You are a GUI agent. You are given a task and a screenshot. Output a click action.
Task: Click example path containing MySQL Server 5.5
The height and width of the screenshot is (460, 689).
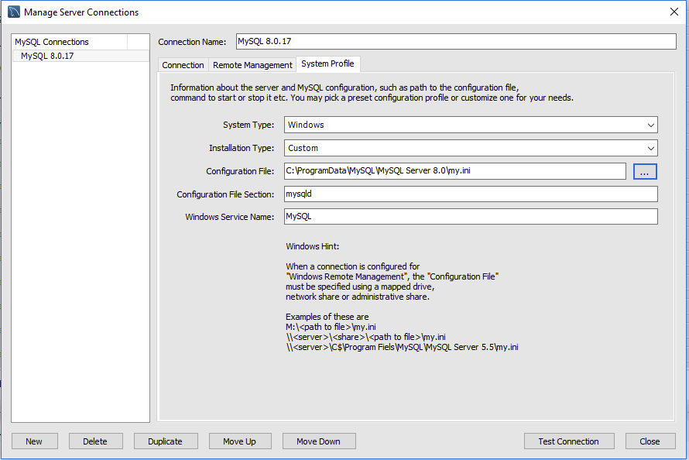tap(402, 347)
